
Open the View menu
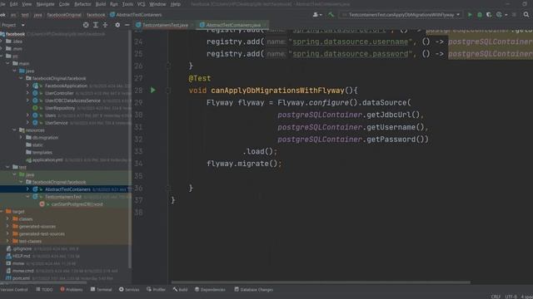pyautogui.click(x=27, y=4)
